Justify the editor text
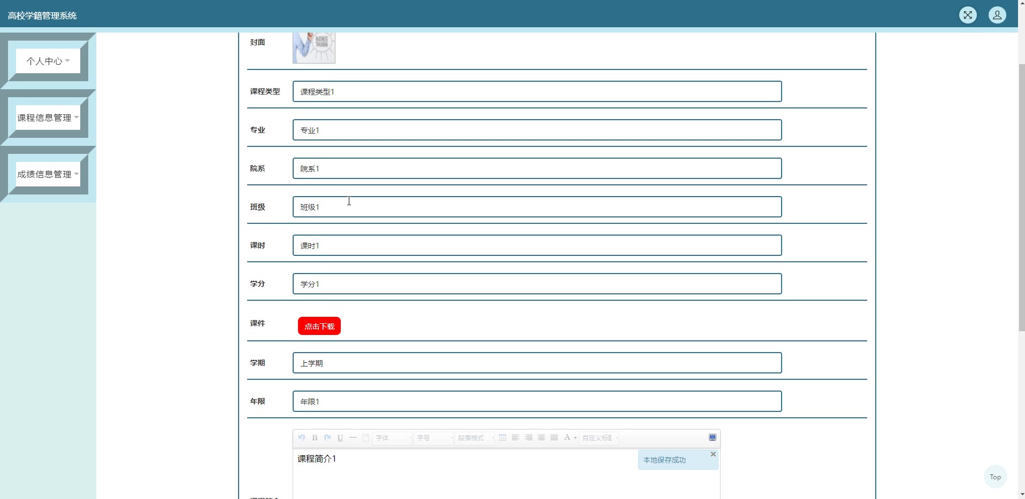Viewport: 1025px width, 499px height. pos(554,438)
